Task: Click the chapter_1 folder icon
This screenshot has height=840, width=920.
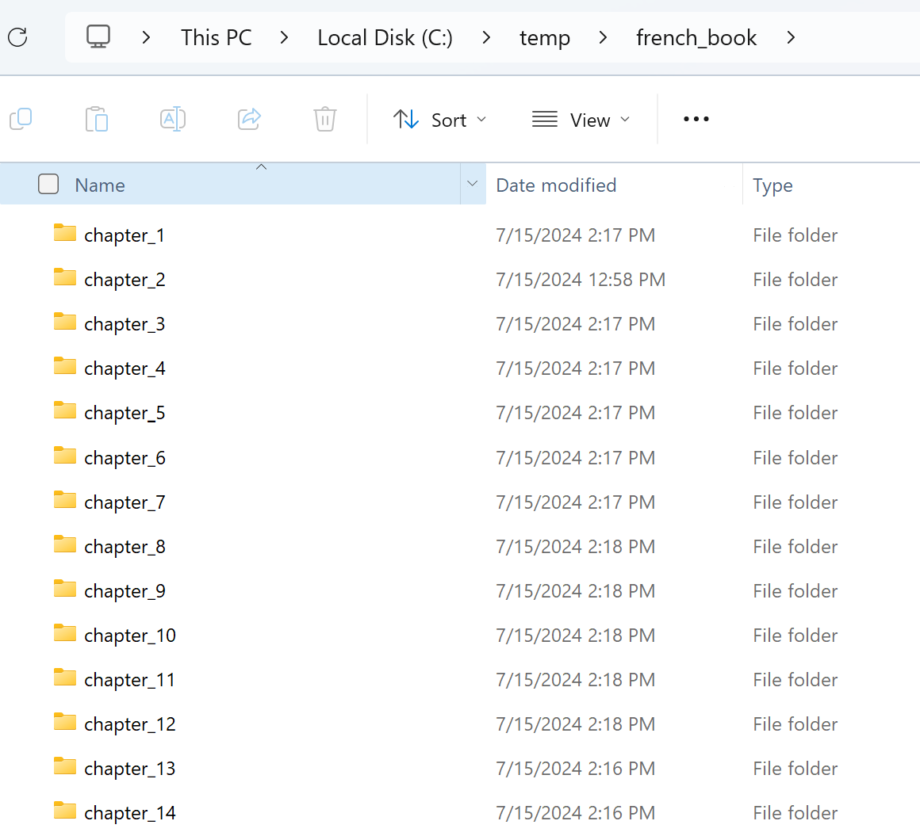Action: [x=64, y=233]
